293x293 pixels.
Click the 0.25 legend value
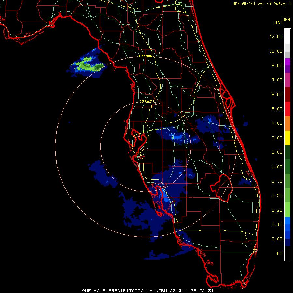[x=277, y=210]
